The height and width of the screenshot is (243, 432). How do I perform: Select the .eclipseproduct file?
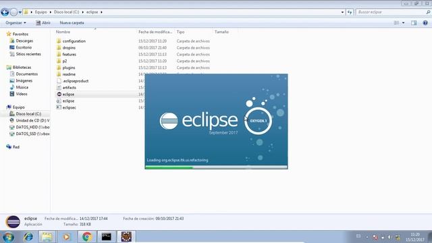pos(75,81)
